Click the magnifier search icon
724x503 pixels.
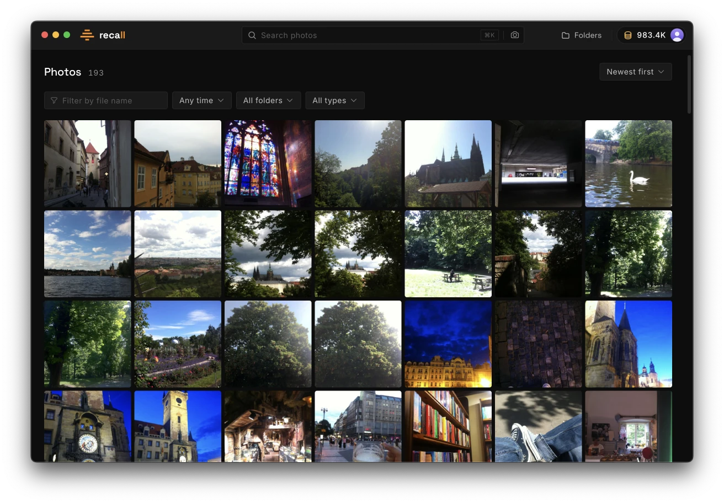coord(252,35)
